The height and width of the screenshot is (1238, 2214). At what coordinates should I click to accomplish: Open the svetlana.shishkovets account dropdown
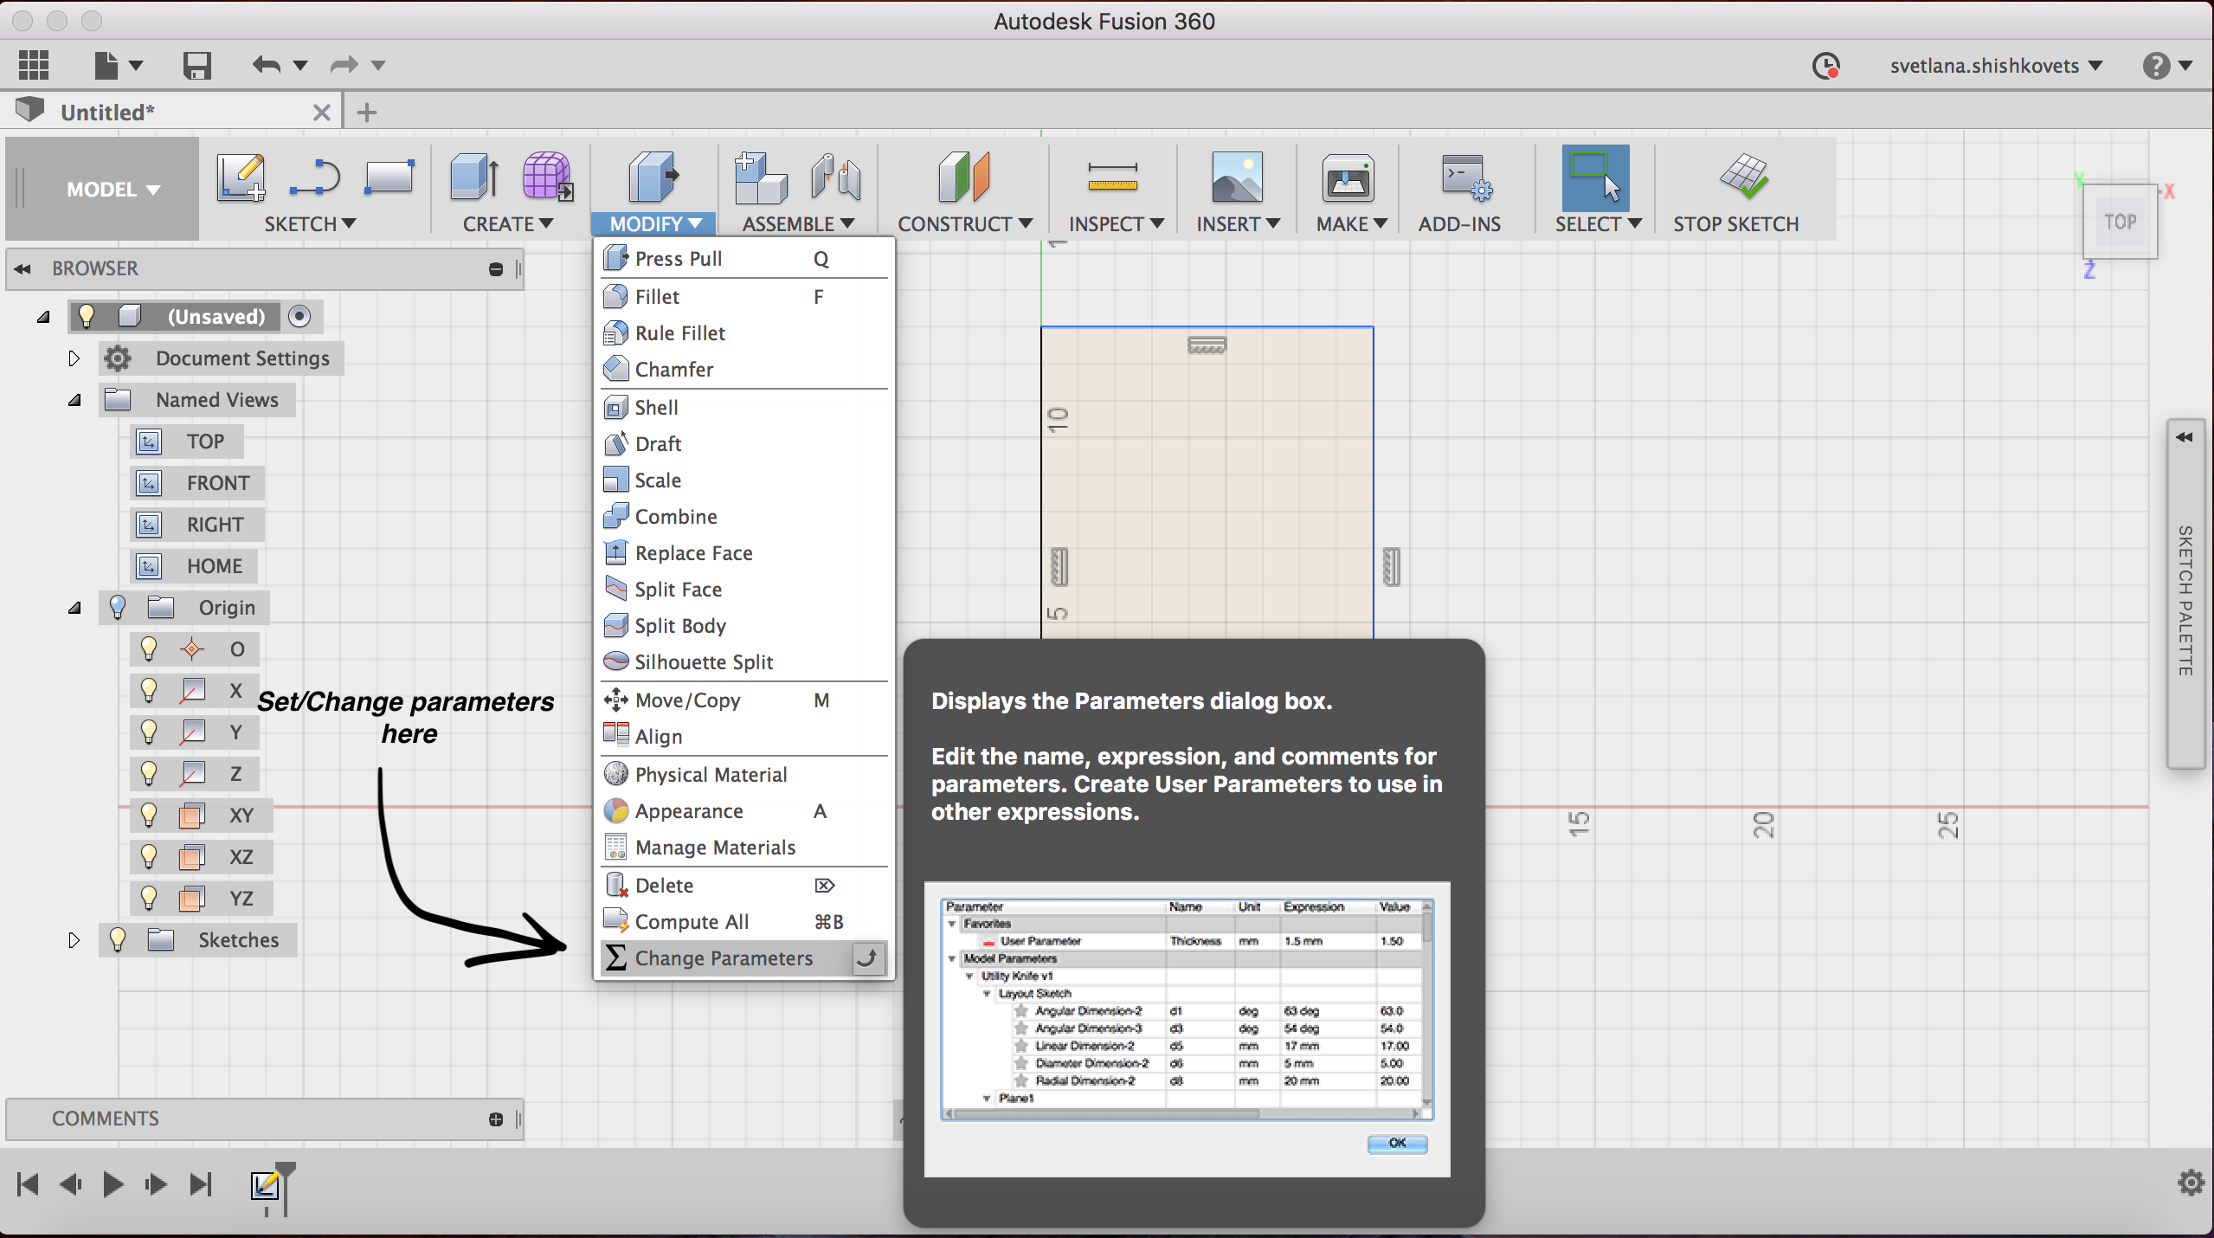click(x=1996, y=66)
